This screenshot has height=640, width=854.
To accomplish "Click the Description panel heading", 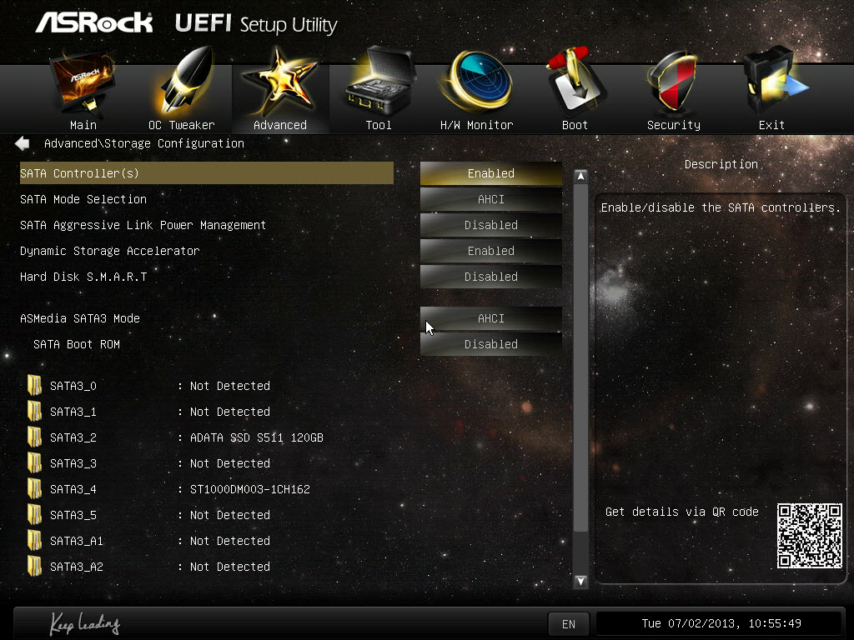I will click(721, 164).
